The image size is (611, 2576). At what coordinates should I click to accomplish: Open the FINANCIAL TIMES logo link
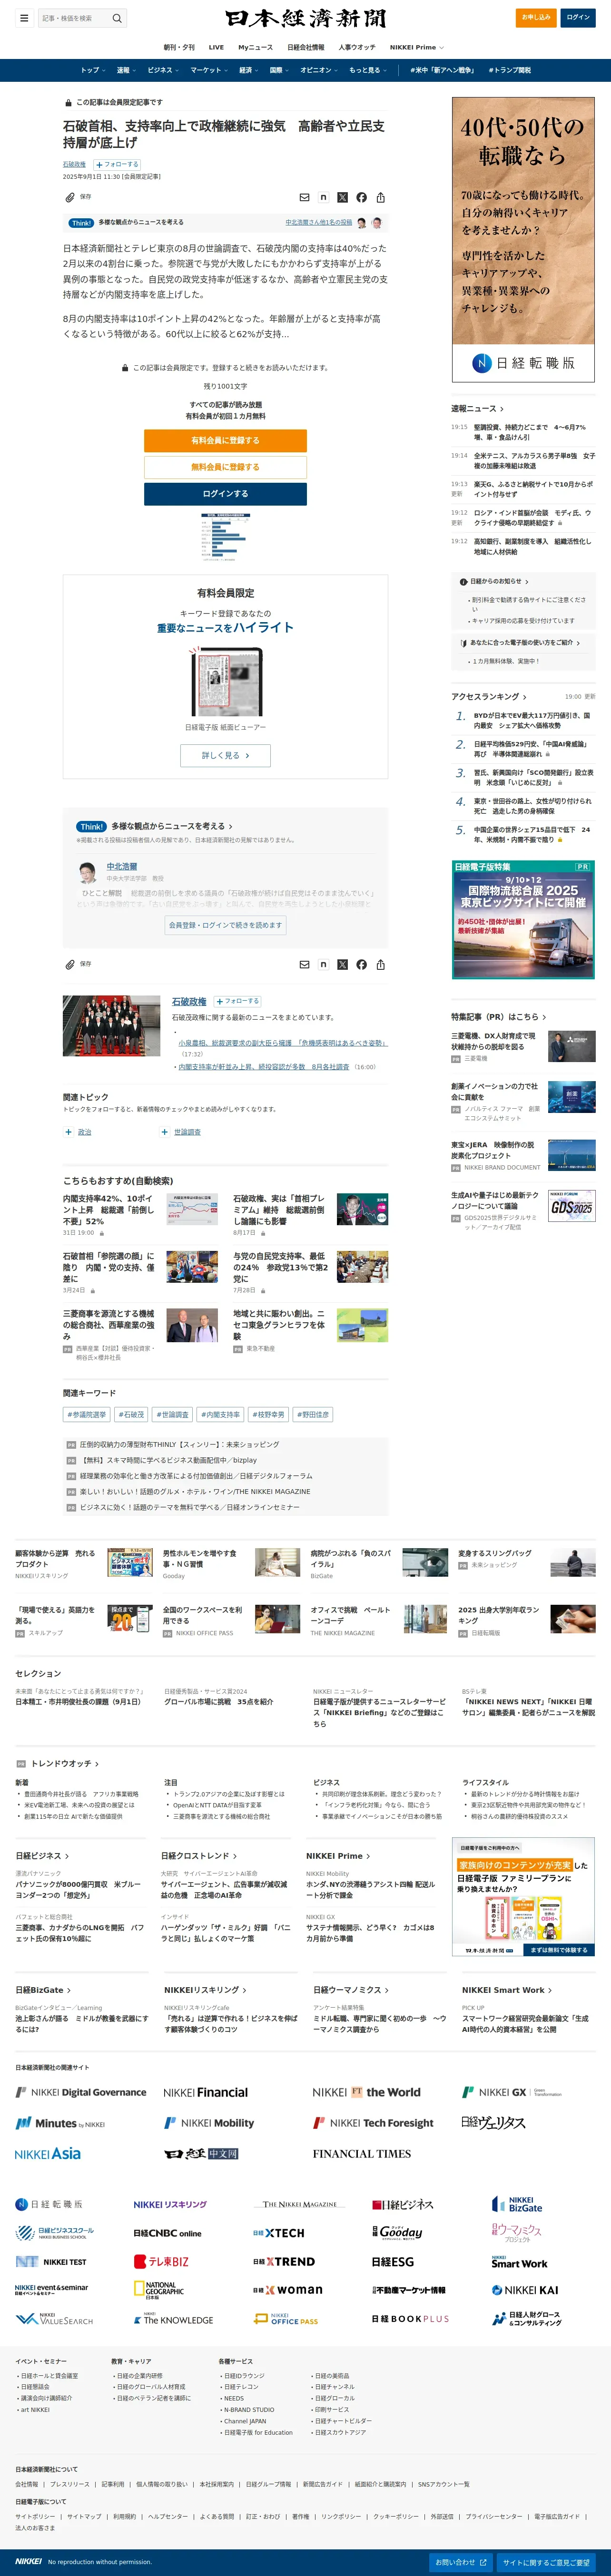(x=362, y=2153)
